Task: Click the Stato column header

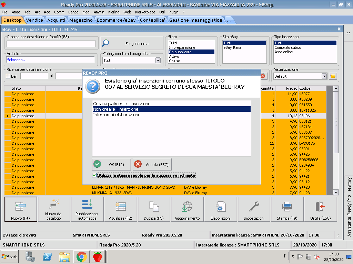Action: pyautogui.click(x=28, y=88)
